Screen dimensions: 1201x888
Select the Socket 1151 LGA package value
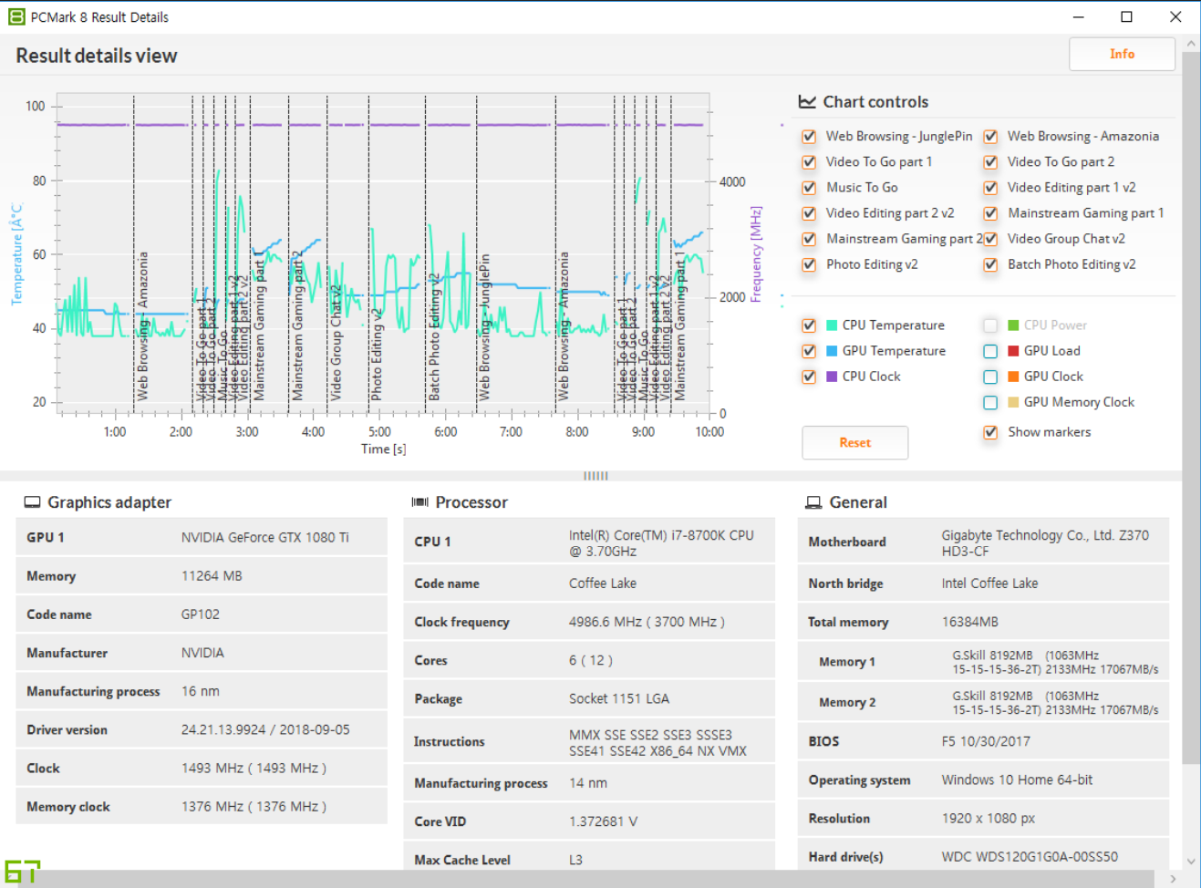tap(619, 698)
